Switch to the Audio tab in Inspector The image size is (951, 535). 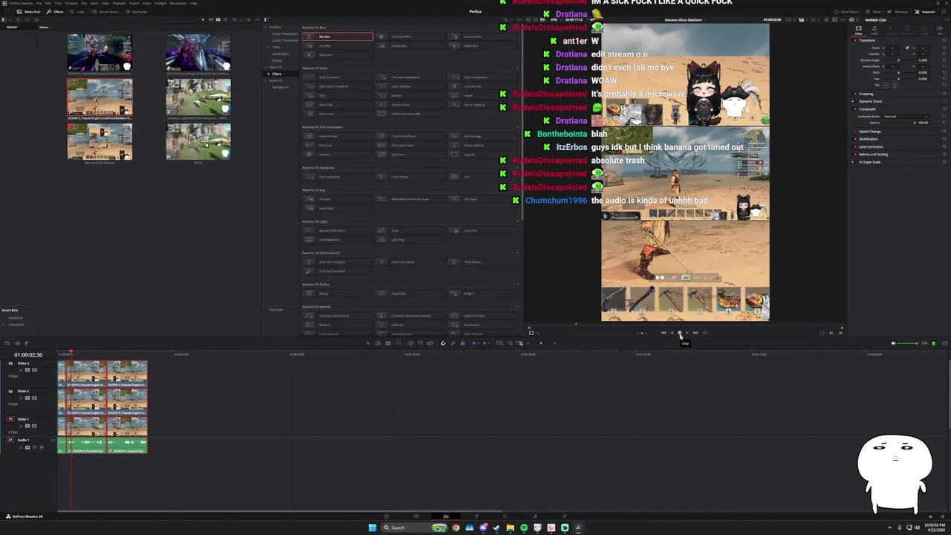point(874,30)
